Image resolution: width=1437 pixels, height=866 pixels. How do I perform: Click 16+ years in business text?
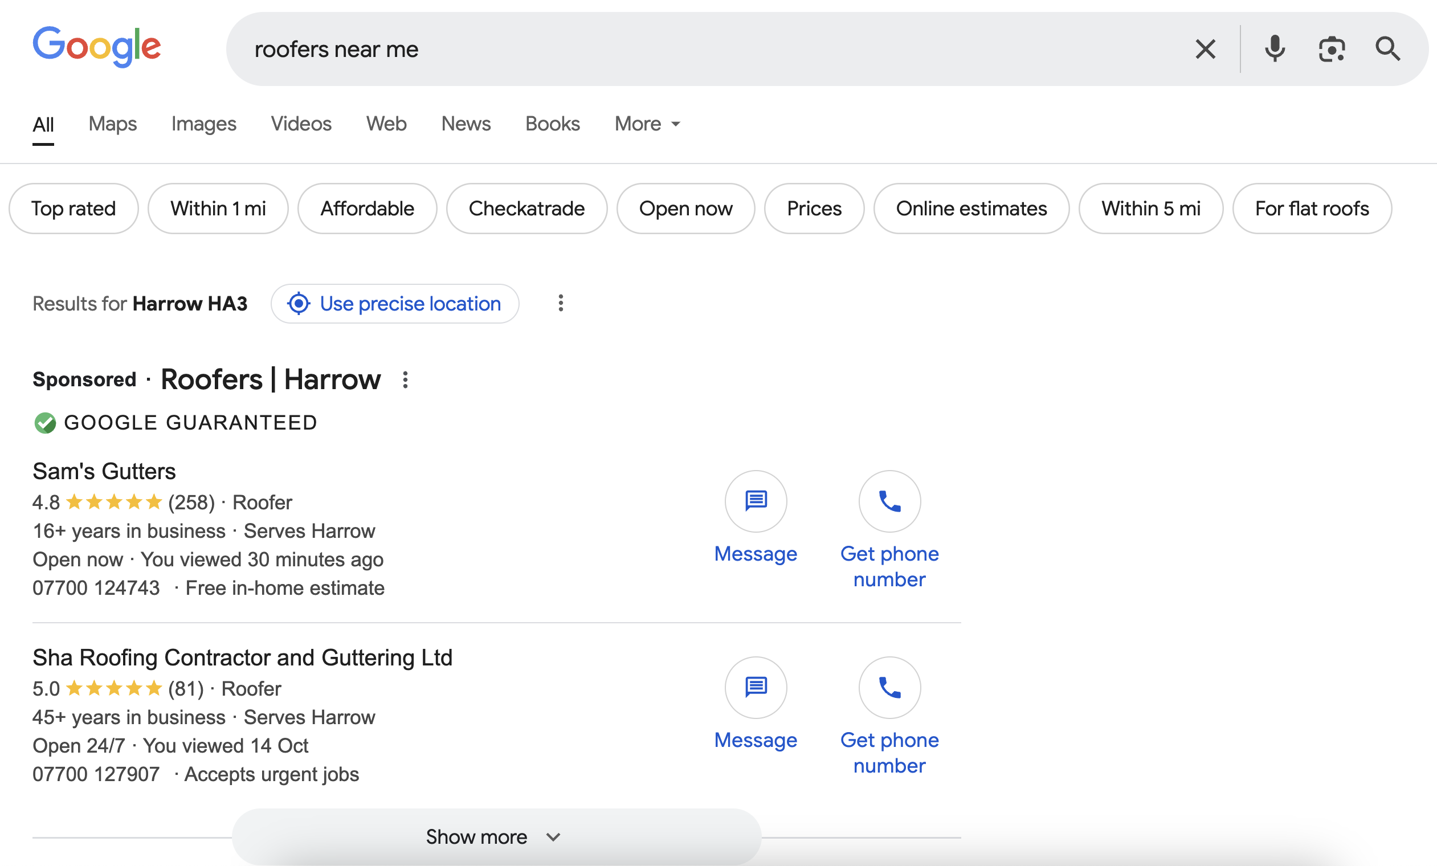click(x=129, y=530)
